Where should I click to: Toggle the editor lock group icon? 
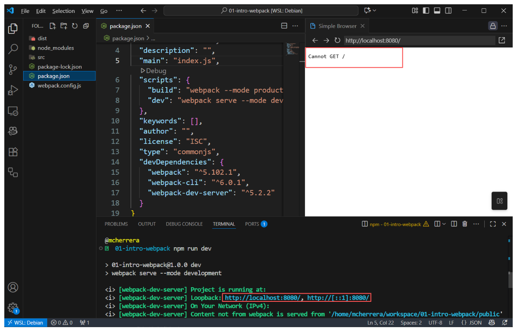[x=493, y=26]
